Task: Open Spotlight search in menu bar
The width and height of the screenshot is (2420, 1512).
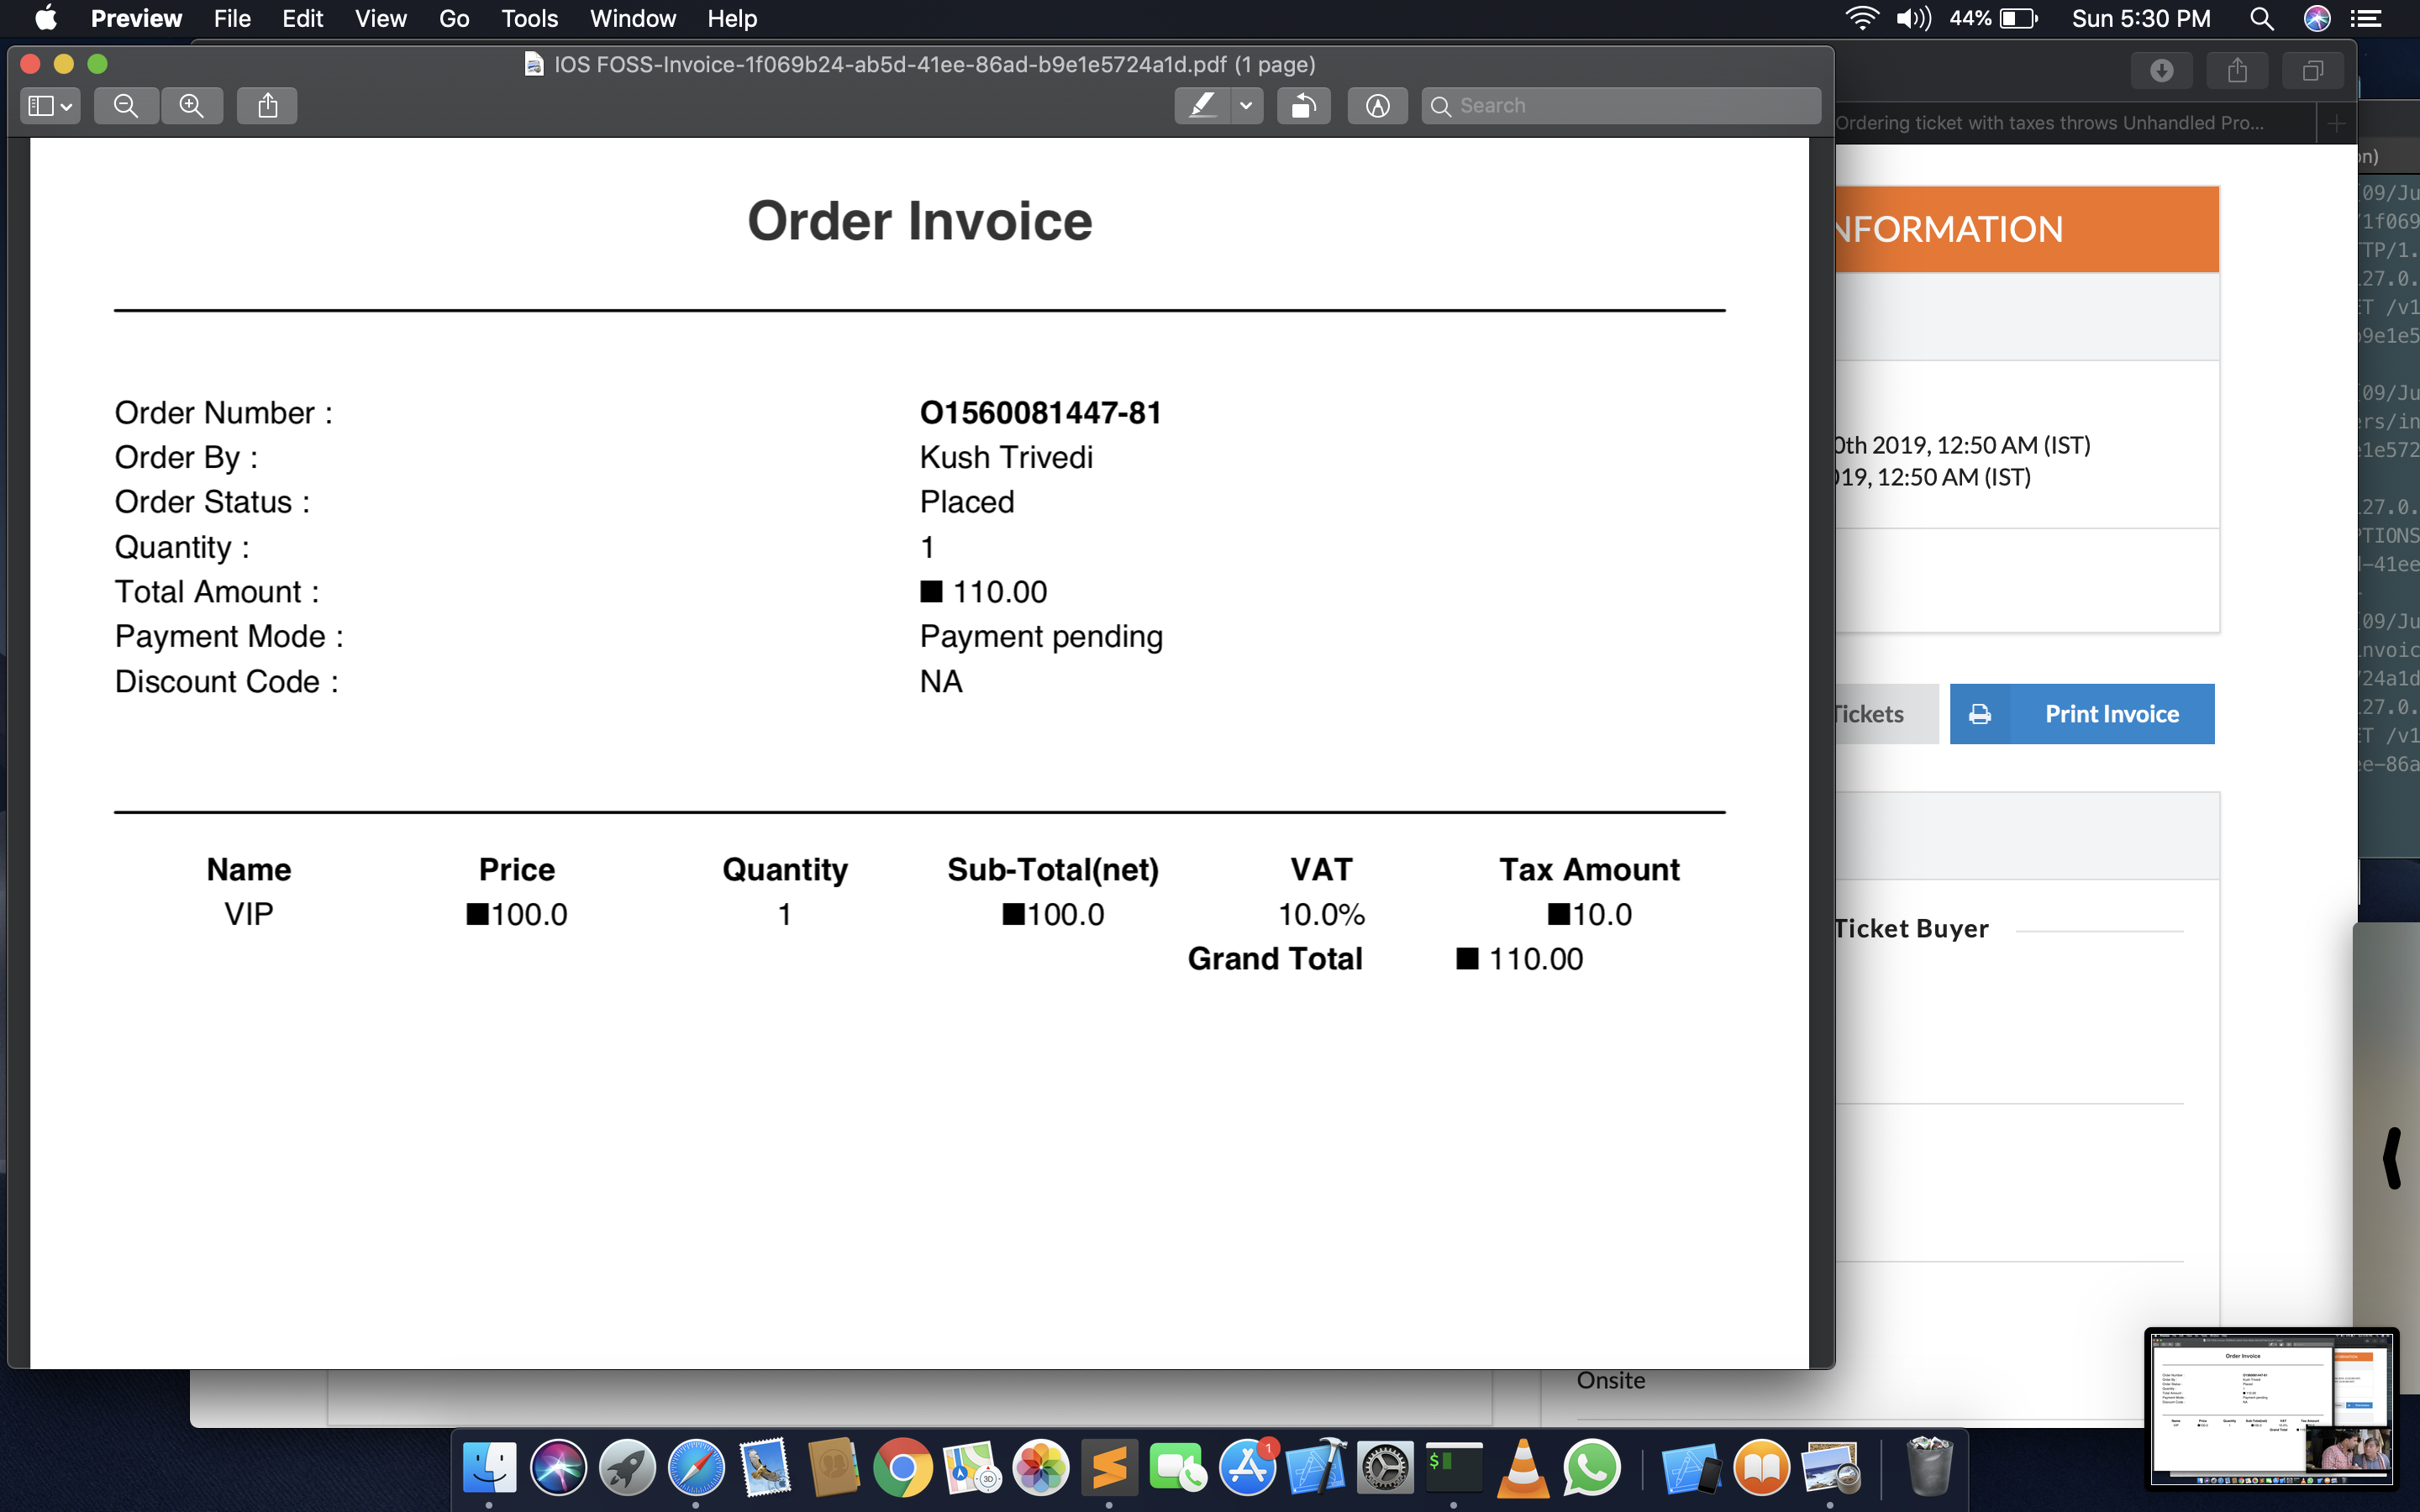Action: click(x=2261, y=19)
